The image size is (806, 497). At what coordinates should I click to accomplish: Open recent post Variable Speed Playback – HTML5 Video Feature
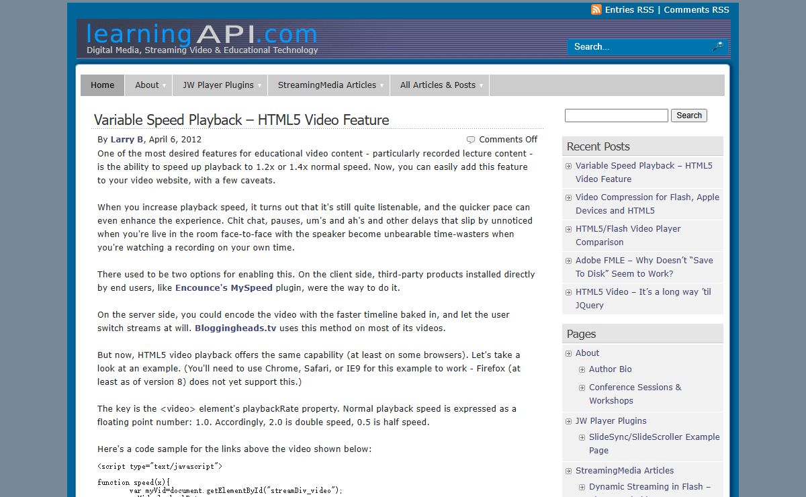point(644,172)
